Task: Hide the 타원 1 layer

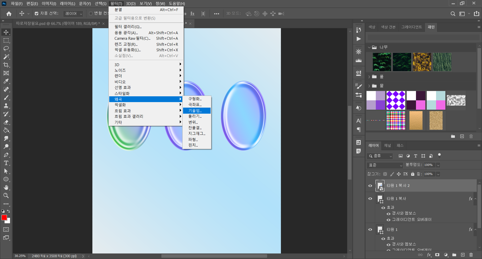Action: 370,229
